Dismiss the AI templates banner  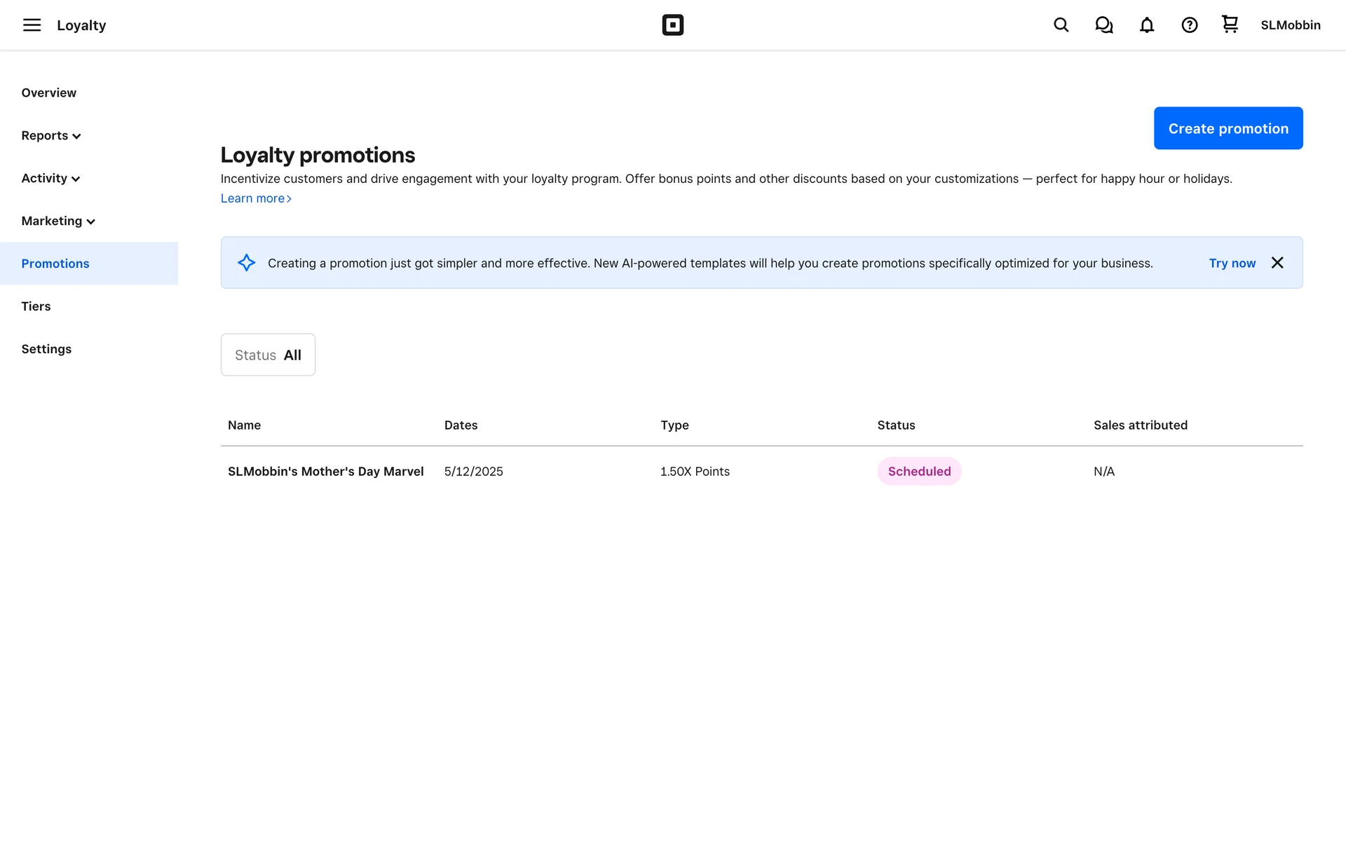[x=1277, y=263]
